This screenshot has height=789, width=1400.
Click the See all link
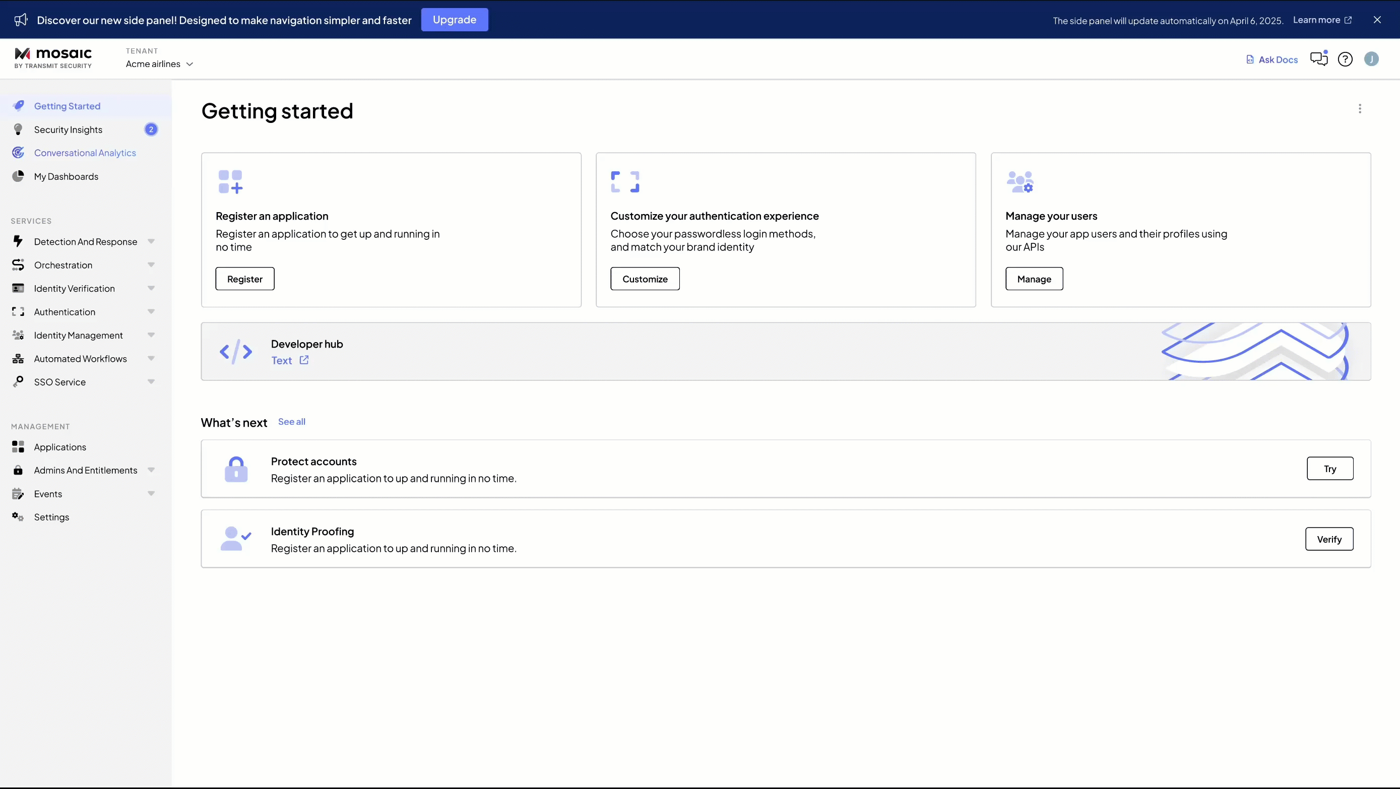(291, 422)
